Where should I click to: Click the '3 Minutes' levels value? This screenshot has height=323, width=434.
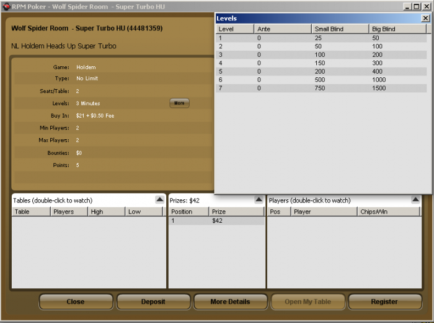(88, 103)
